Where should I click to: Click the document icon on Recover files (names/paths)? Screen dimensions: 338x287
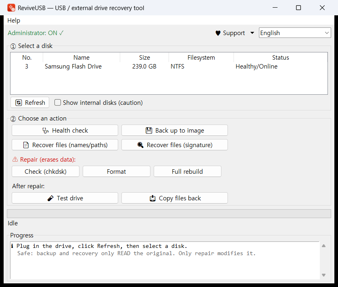point(26,145)
